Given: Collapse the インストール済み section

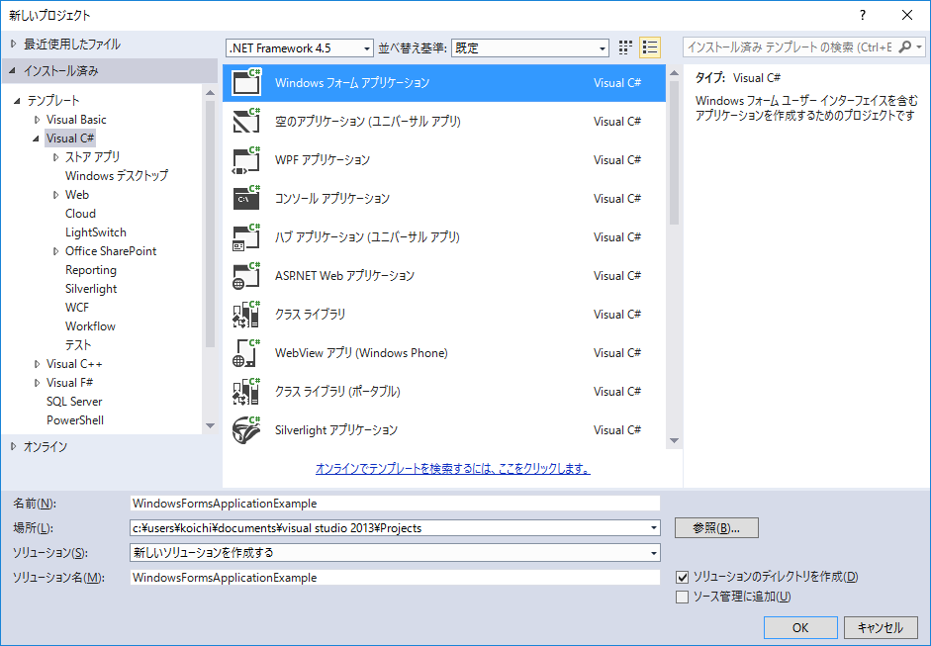Looking at the screenshot, I should click(x=13, y=70).
